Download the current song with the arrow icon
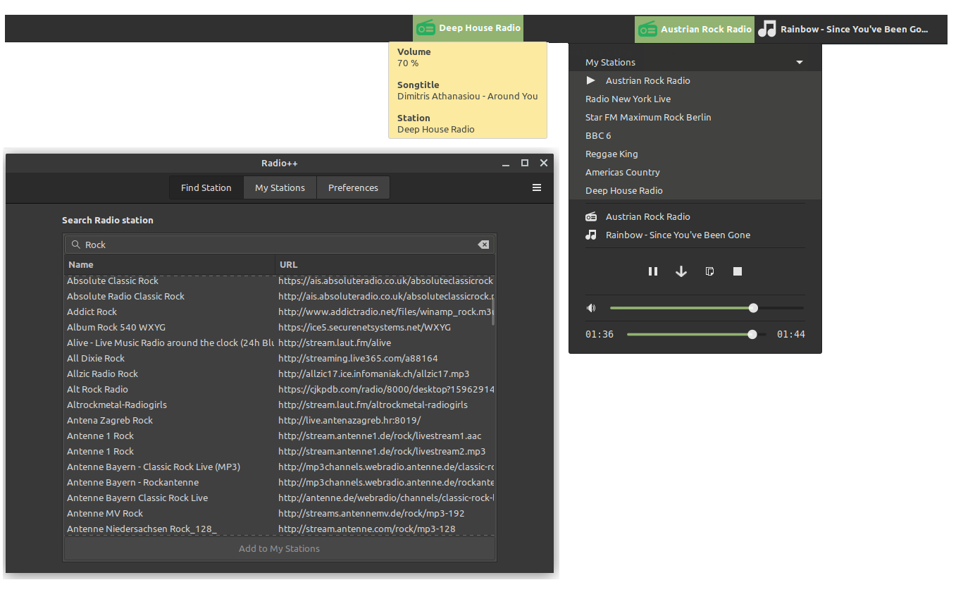The width and height of the screenshot is (975, 592). coord(681,271)
